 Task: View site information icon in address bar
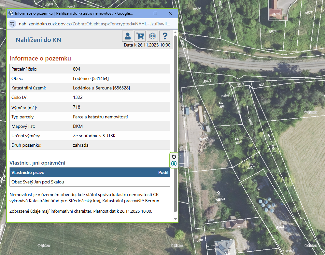coord(13,24)
